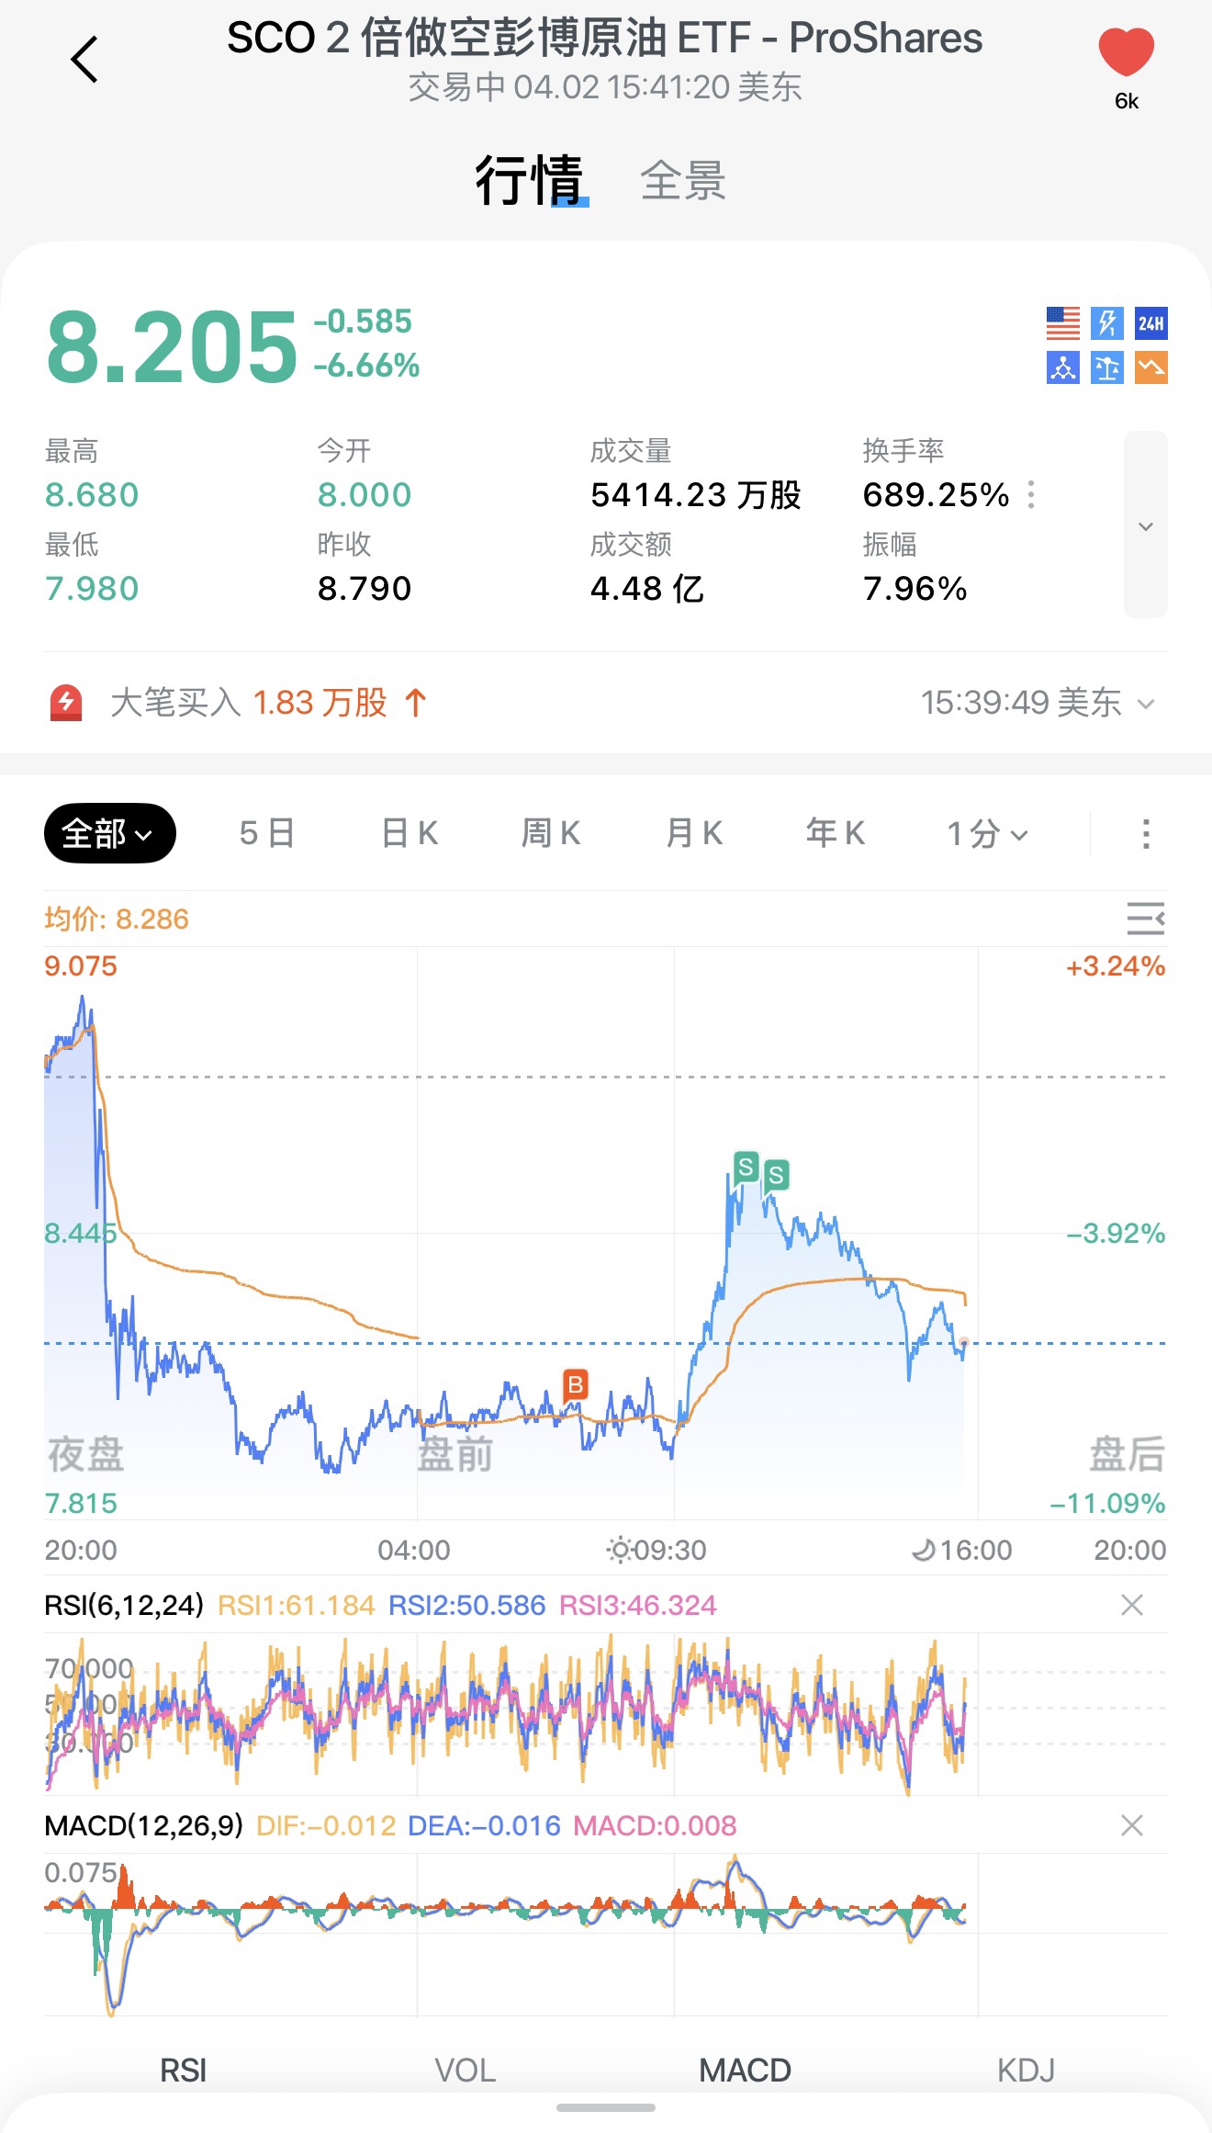Viewport: 1212px width, 2133px height.
Task: Open the 1分 interval dropdown
Action: [987, 833]
